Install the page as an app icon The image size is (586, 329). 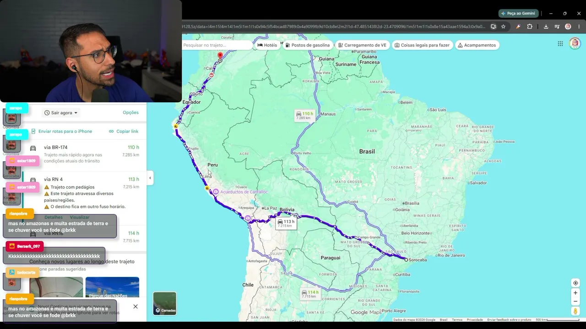coord(493,27)
